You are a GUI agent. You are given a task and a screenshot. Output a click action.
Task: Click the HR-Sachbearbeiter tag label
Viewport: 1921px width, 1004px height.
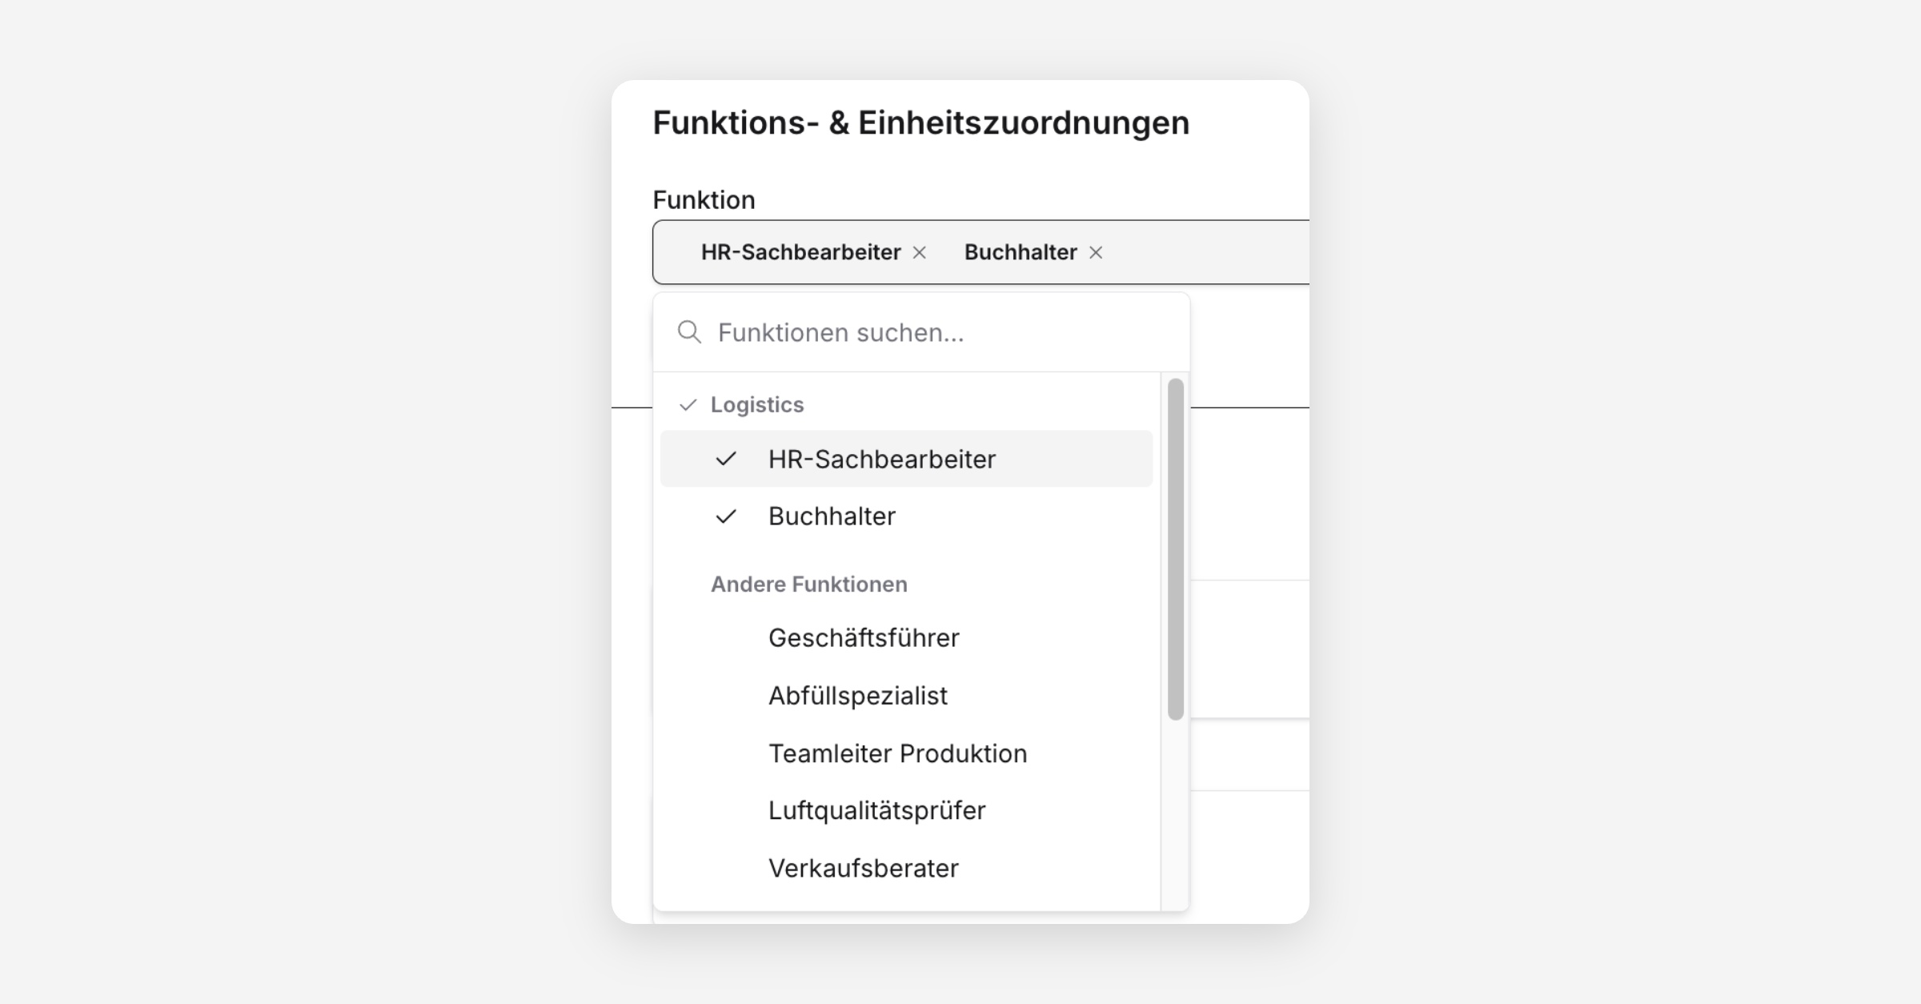[801, 252]
